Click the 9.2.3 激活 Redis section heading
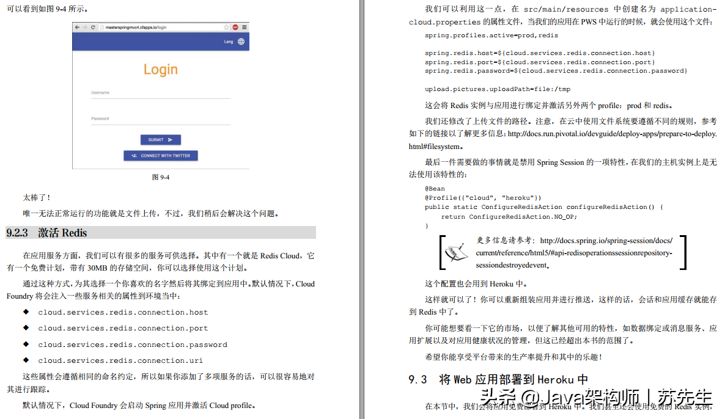This screenshot has height=419, width=725. (x=160, y=232)
